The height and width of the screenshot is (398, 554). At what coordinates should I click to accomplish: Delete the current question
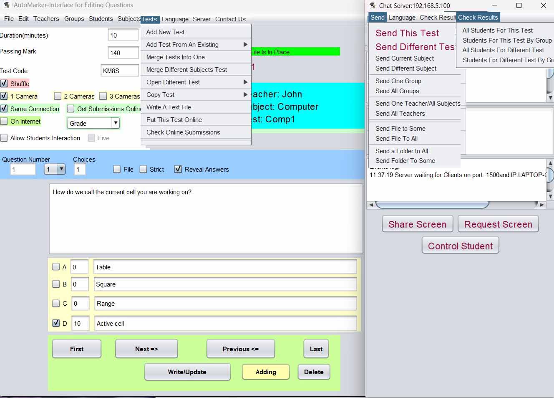pyautogui.click(x=314, y=372)
